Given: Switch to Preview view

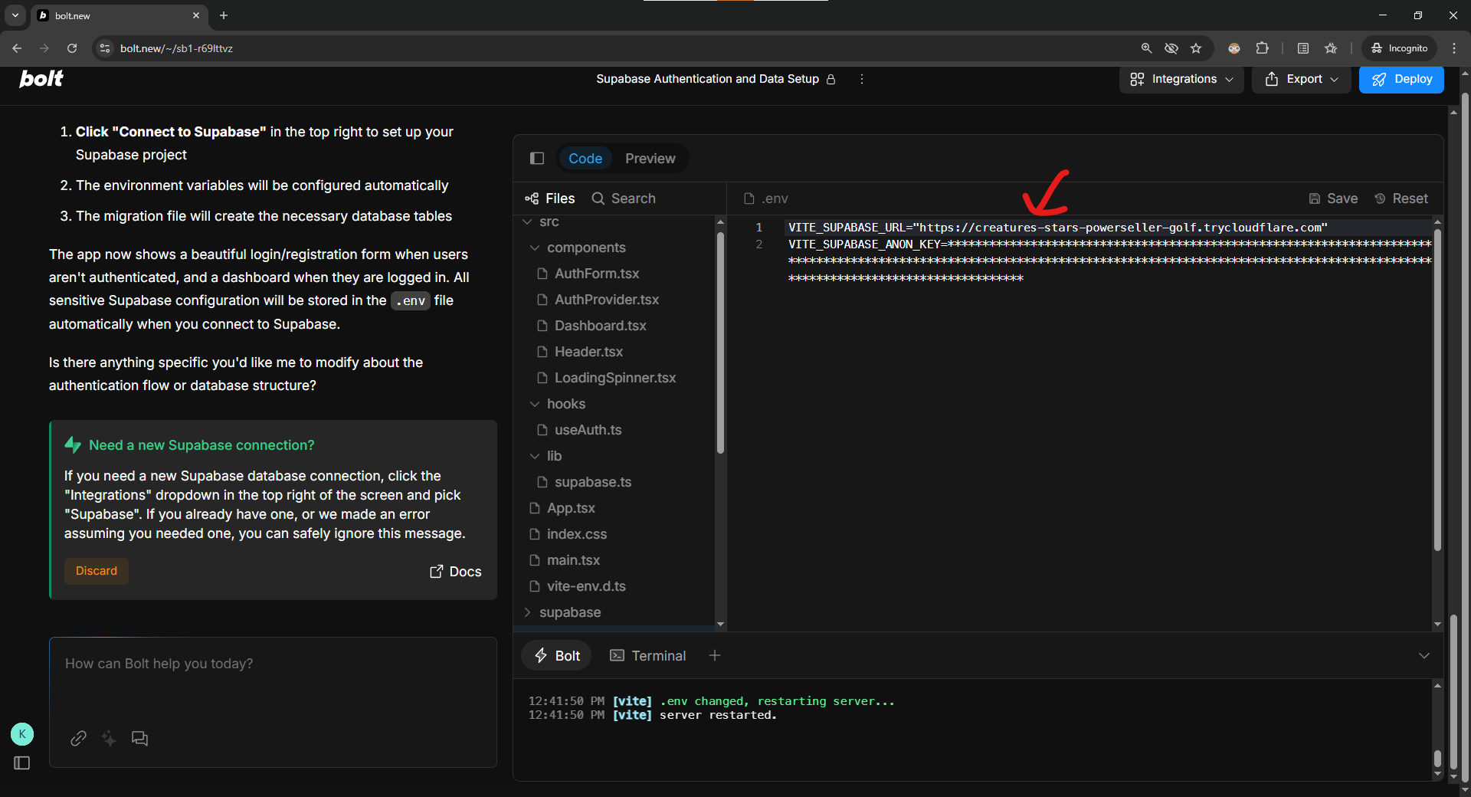Looking at the screenshot, I should pos(650,159).
